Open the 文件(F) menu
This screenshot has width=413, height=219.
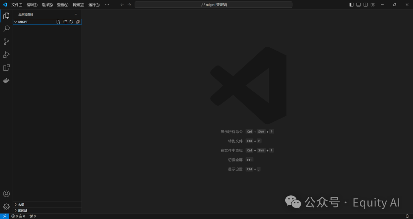17,5
